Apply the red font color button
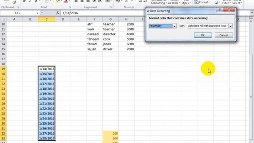Viewport: 254px width, 143px height. [x=65, y=1]
